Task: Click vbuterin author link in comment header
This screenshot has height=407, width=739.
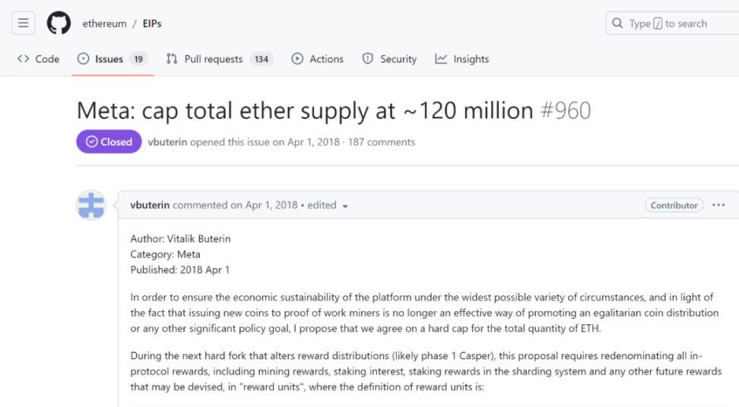Action: 150,205
